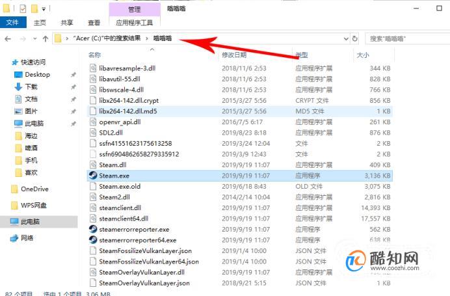Sort files by 大小 column header
The image size is (450, 296).
[x=363, y=55]
